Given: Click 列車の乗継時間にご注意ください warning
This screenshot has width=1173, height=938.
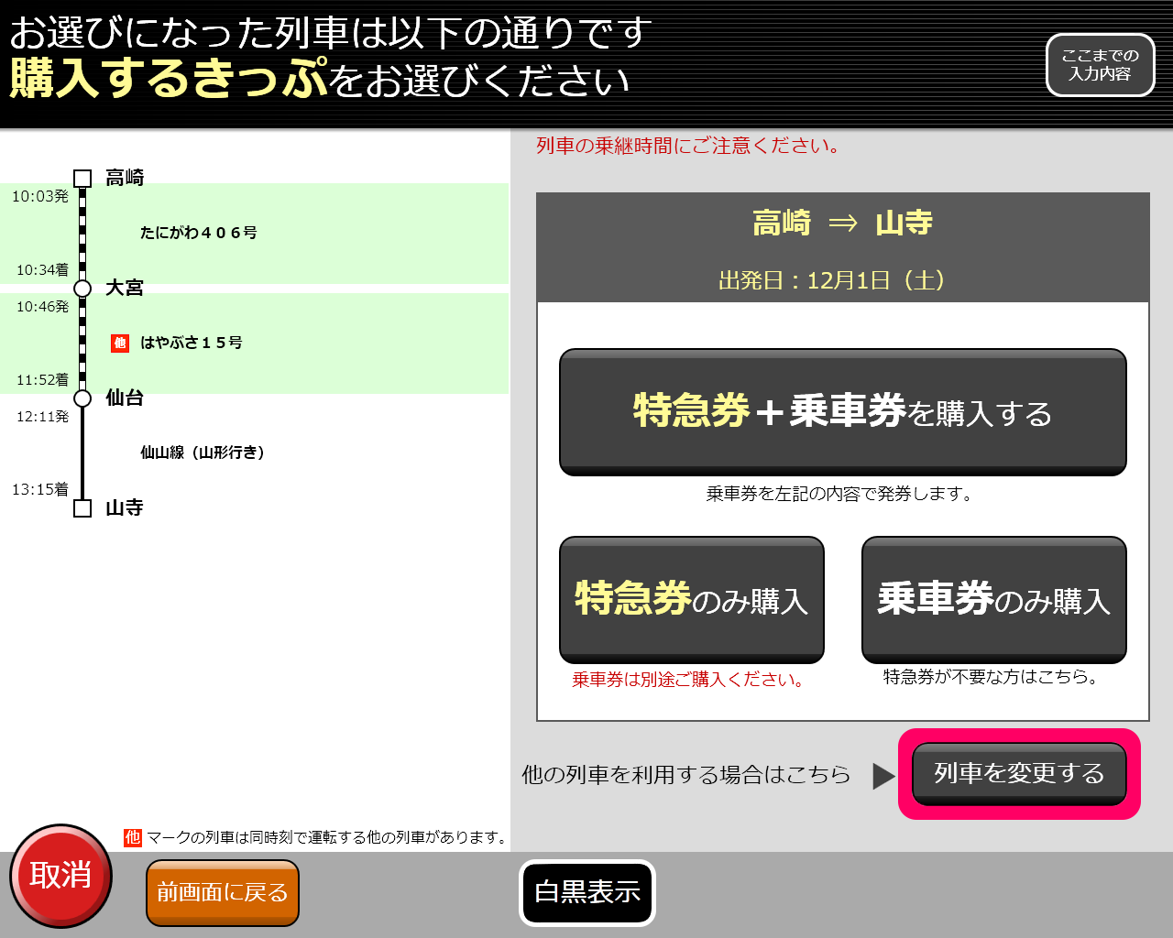Looking at the screenshot, I should pyautogui.click(x=688, y=146).
